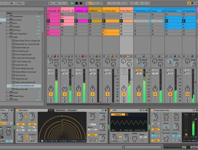The height and width of the screenshot is (150, 198).
Task: Toggle the yellow Automation Arm button
Action: 91,3
